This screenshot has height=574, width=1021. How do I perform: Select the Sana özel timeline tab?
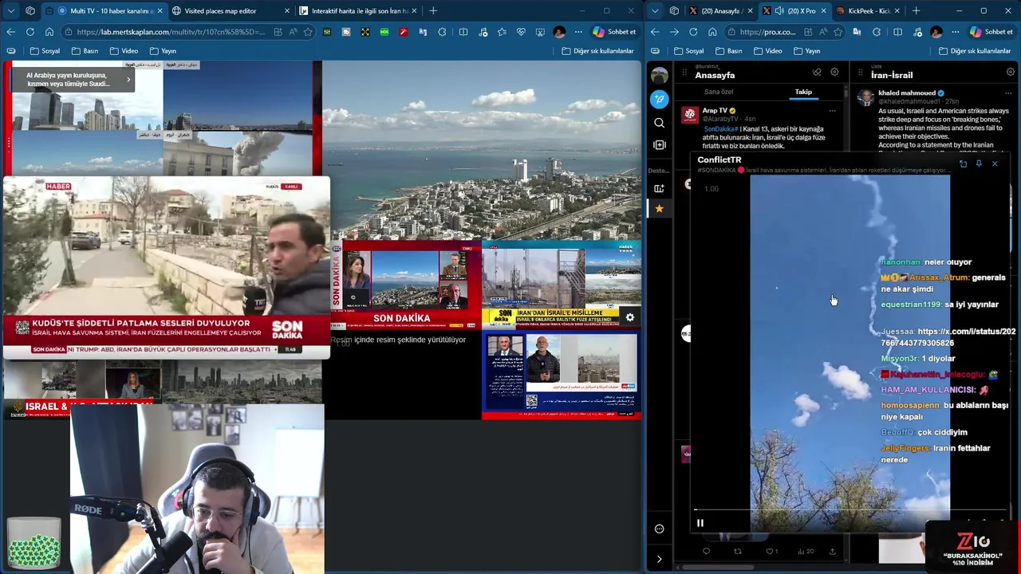(718, 92)
